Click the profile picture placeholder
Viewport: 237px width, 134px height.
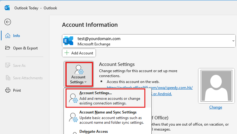click(x=216, y=85)
